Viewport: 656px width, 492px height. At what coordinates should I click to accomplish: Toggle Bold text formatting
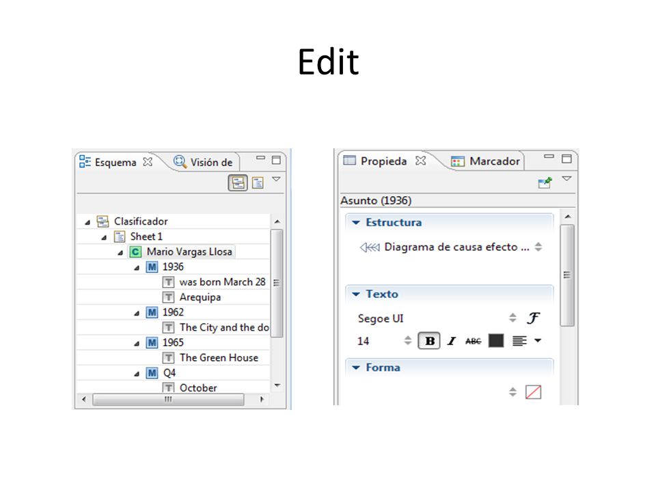429,341
